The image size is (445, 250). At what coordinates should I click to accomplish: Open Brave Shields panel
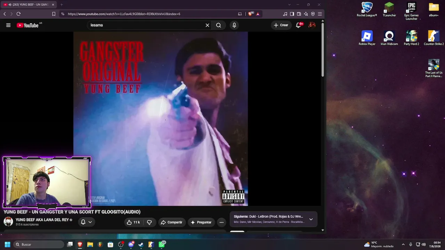click(250, 14)
